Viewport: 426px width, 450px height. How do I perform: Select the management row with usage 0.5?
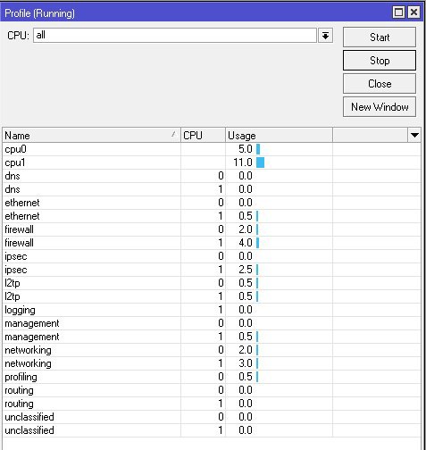click(x=212, y=337)
